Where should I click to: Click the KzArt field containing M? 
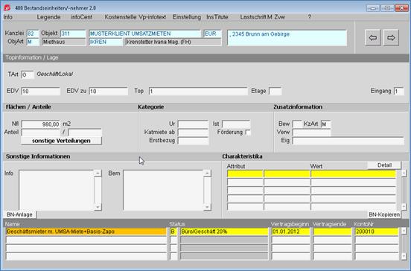[326, 124]
